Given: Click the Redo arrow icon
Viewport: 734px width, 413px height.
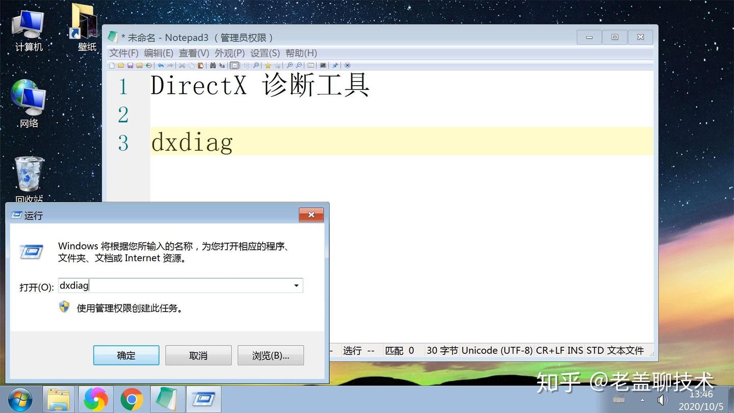Looking at the screenshot, I should pos(171,65).
